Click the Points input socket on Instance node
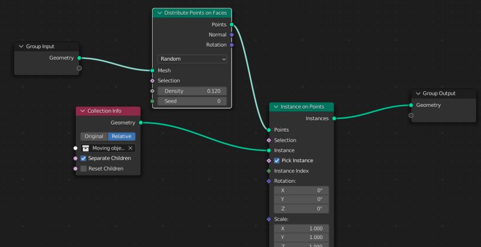This screenshot has width=481, height=247. [x=269, y=130]
